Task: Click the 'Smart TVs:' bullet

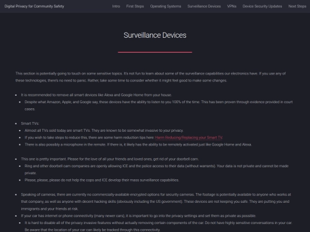Action: [x=30, y=124]
